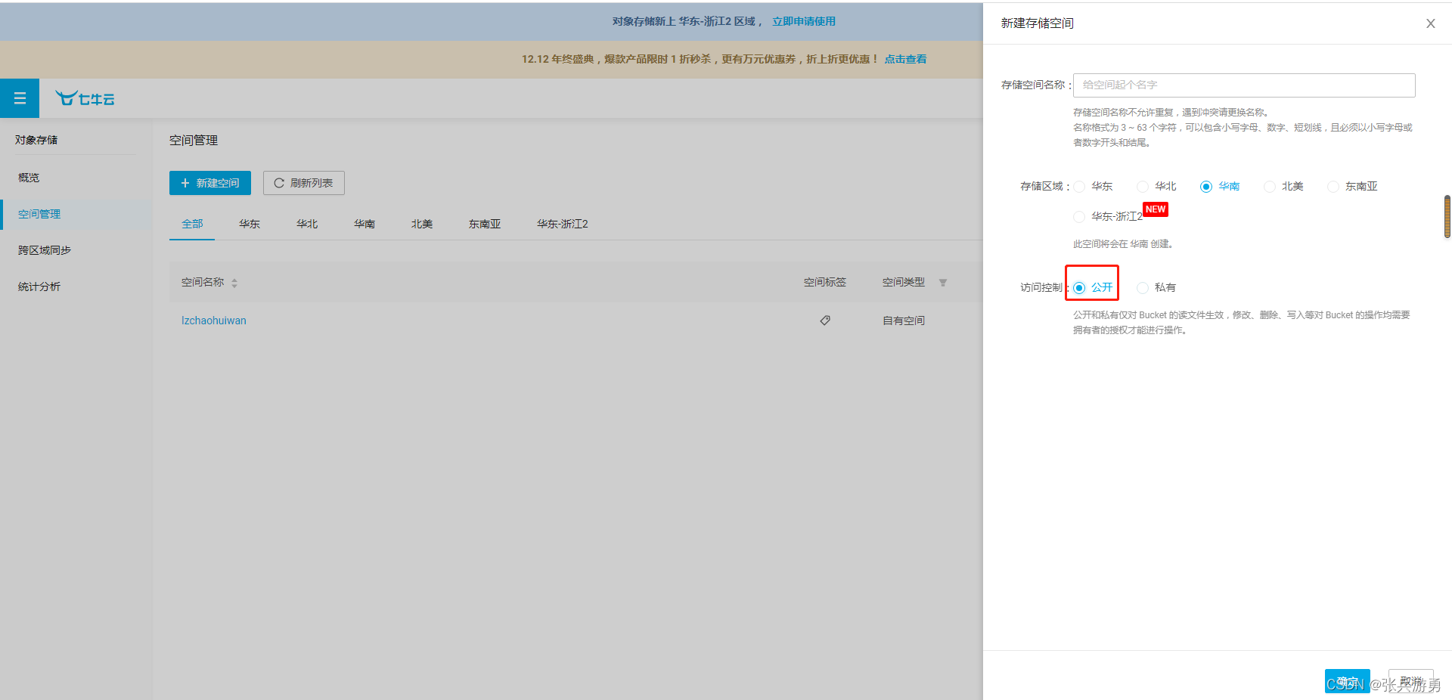The image size is (1452, 700).
Task: Click the orange vertical scrollbar thumb
Action: [1447, 216]
